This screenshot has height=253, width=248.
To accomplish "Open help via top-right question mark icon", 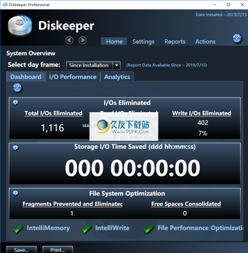I will click(x=237, y=38).
